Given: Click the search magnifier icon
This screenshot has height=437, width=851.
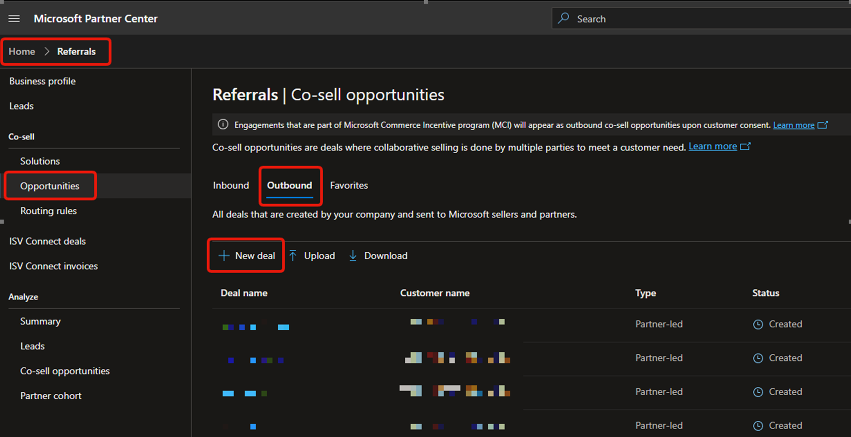Looking at the screenshot, I should click(x=563, y=18).
